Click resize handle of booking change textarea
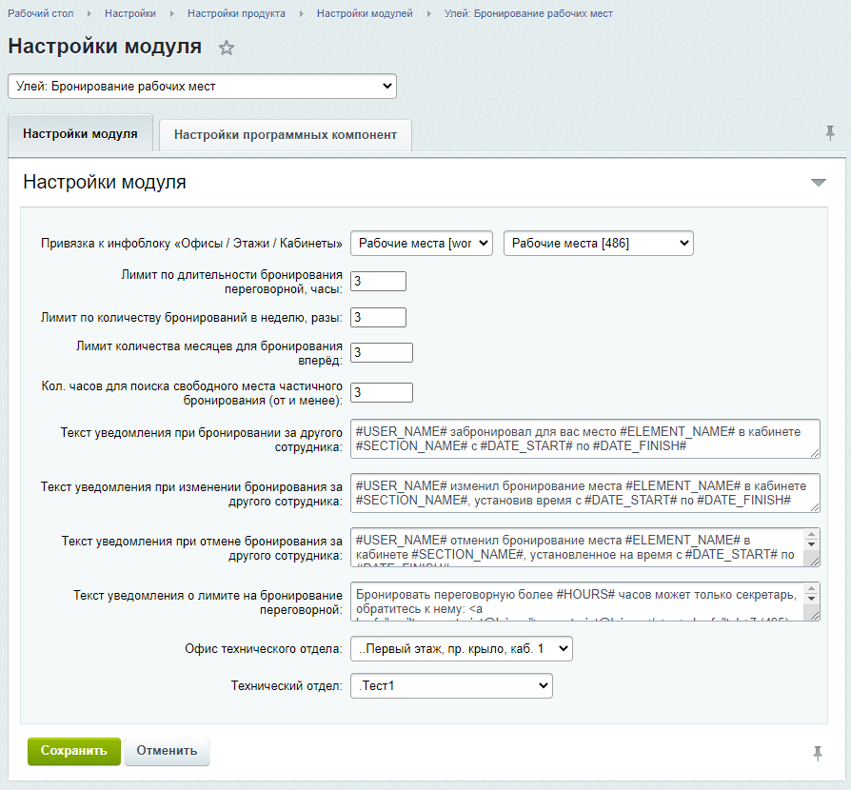Screen dimensions: 851x790 (x=815, y=507)
